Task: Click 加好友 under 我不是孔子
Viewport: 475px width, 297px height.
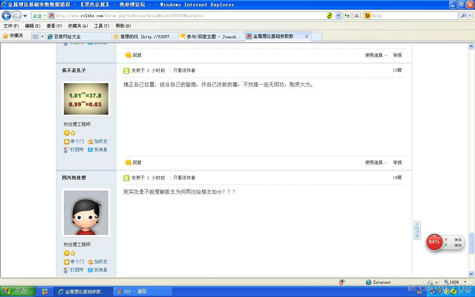Action: [98, 141]
